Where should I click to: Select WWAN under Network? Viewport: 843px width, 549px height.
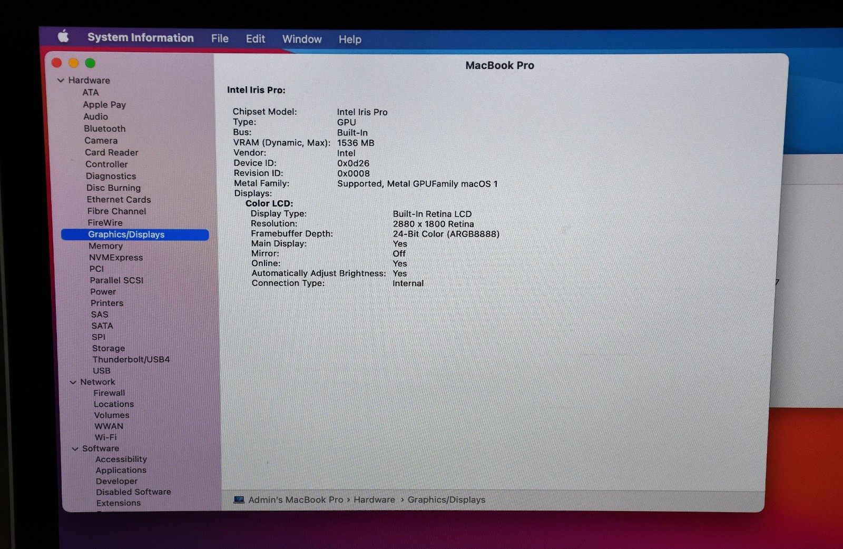[x=109, y=426]
